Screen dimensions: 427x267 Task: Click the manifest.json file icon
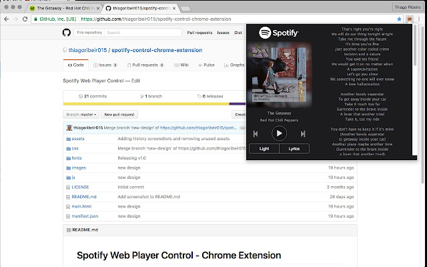pos(68,216)
